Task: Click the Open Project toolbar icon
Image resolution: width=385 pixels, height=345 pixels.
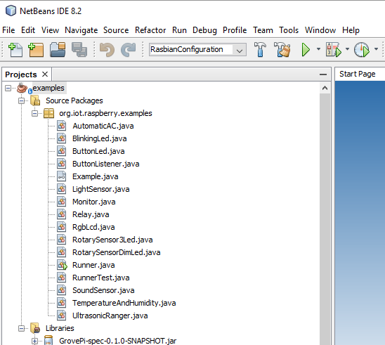Action: coord(58,50)
